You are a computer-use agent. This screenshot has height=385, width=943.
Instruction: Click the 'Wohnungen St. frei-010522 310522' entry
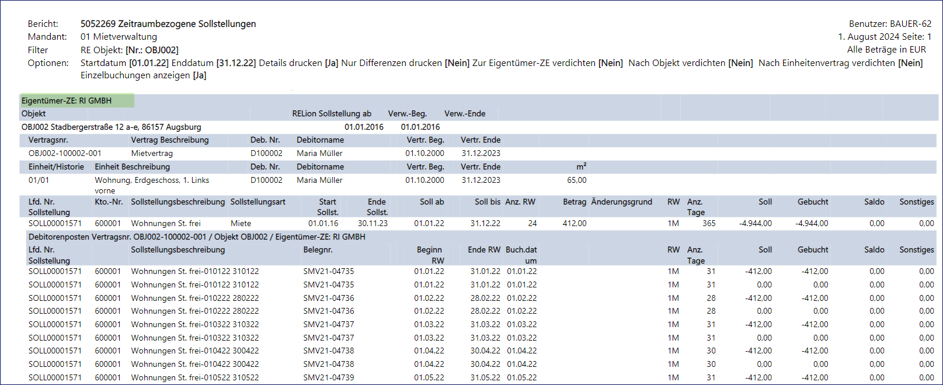pos(194,377)
